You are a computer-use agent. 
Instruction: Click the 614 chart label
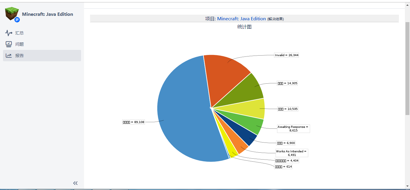coord(283,167)
